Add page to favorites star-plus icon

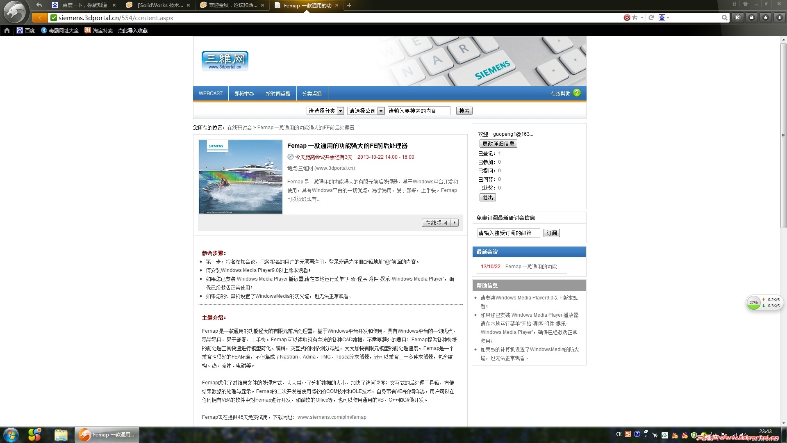point(635,18)
